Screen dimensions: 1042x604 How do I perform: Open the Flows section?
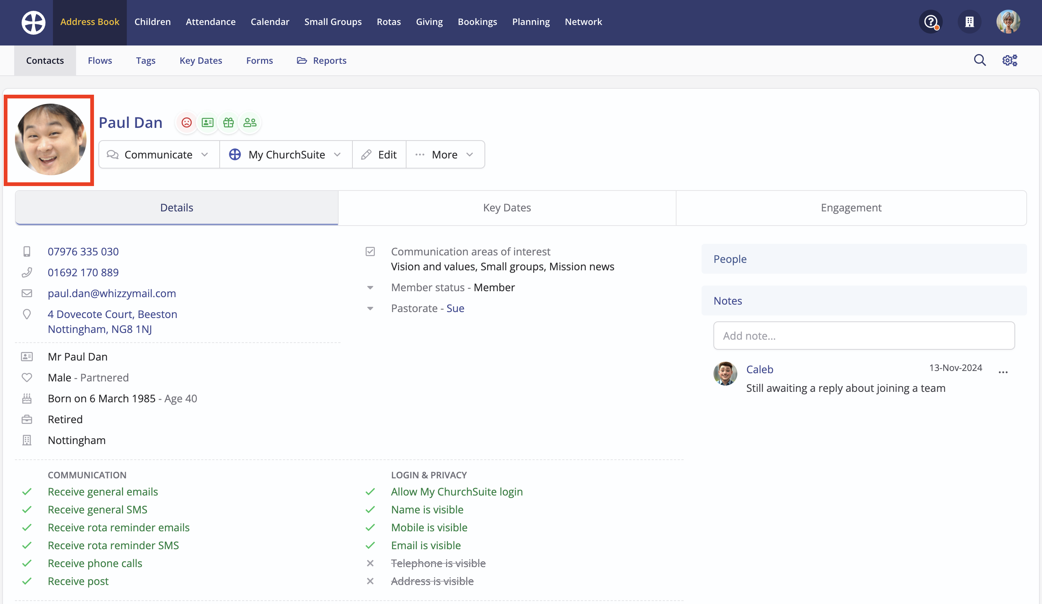100,61
